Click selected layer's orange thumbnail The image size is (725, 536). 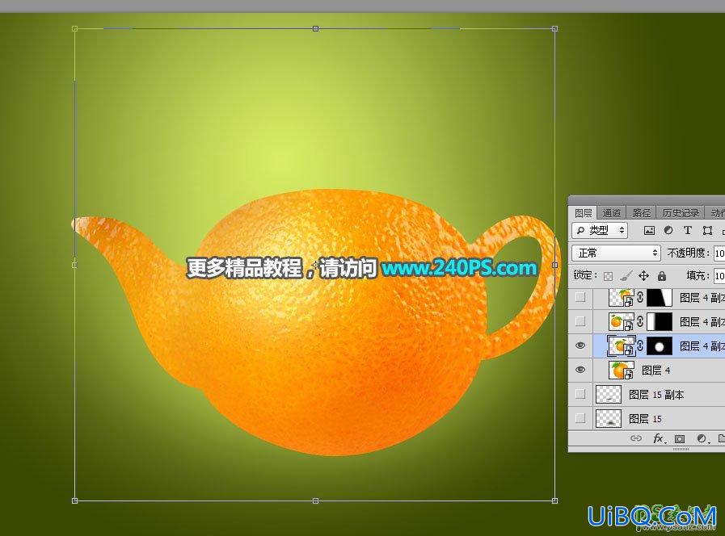pyautogui.click(x=621, y=345)
